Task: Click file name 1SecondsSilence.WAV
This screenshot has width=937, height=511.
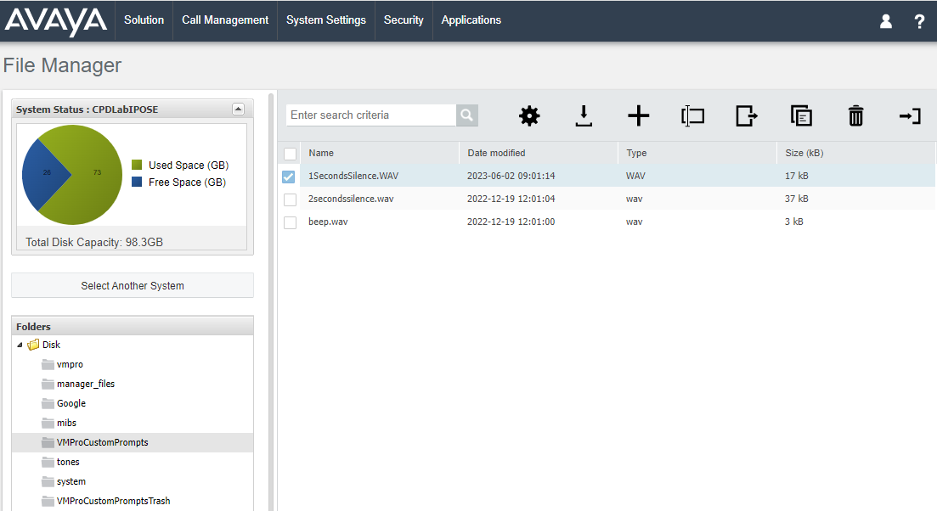Action: [x=353, y=176]
